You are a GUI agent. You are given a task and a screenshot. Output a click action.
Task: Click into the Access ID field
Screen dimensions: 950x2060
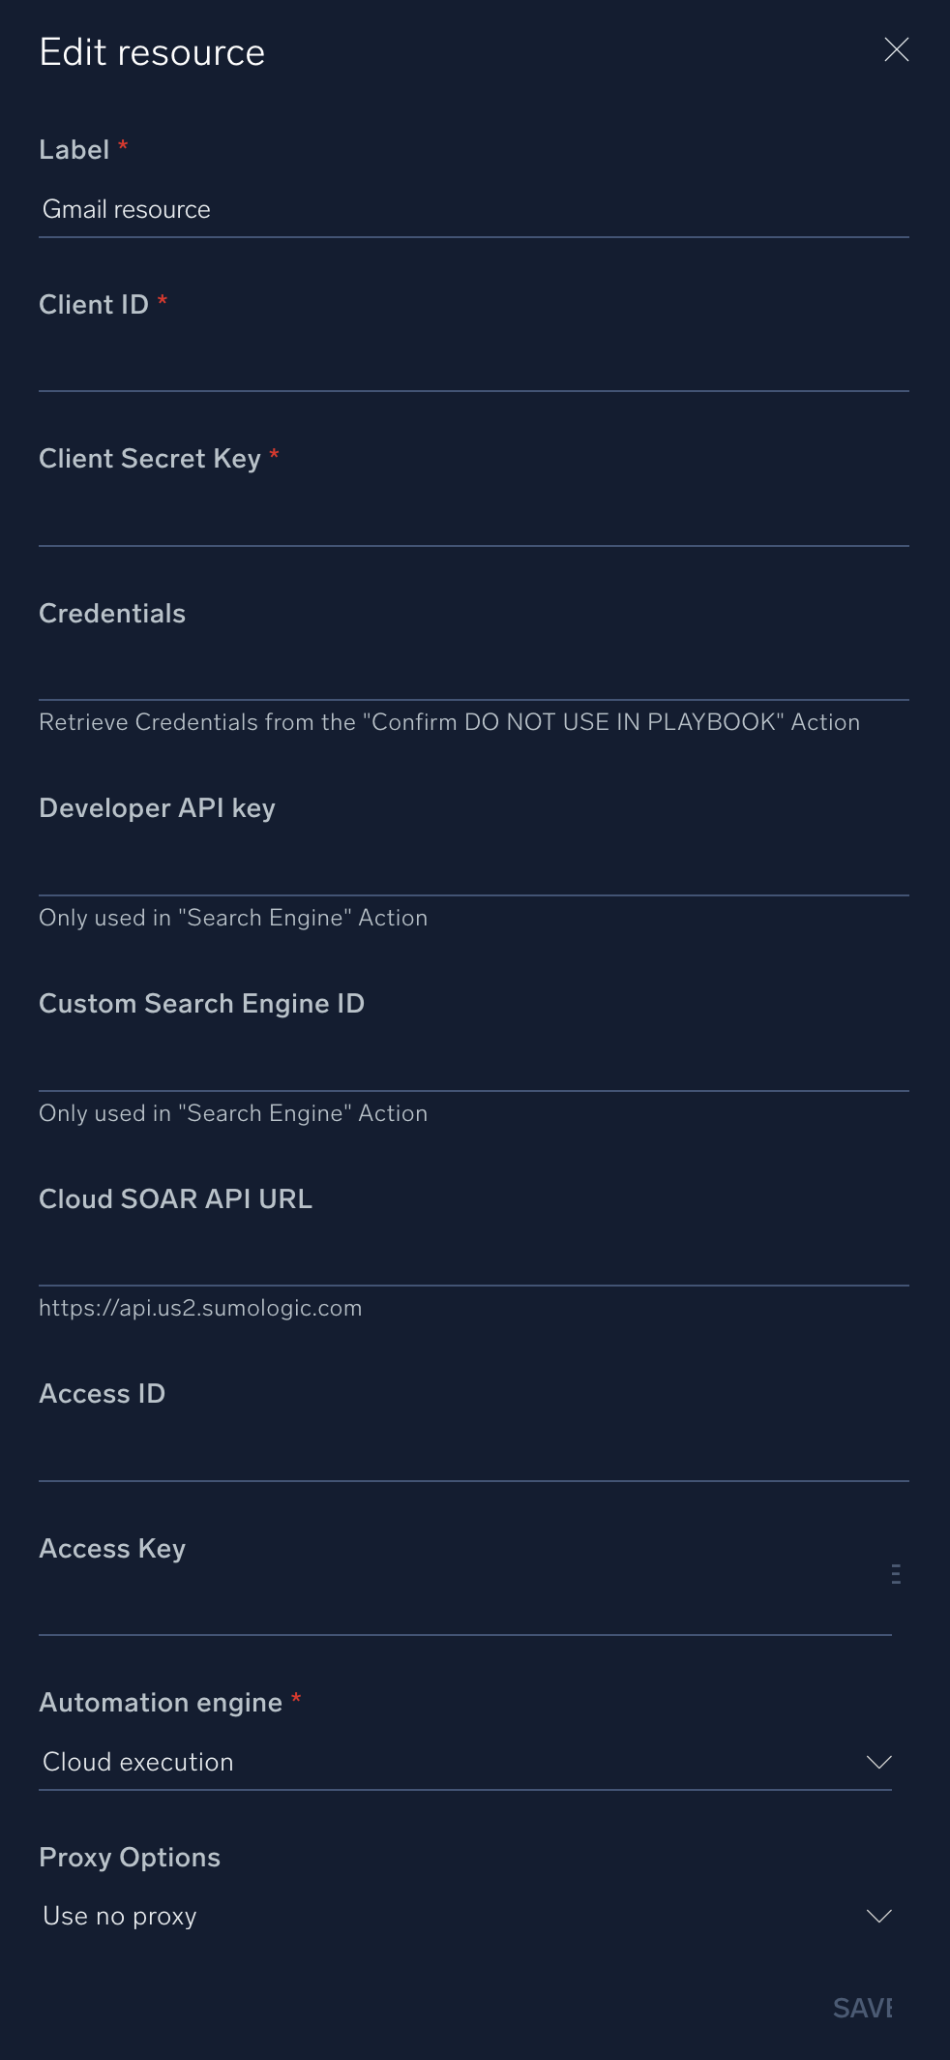(x=473, y=1455)
